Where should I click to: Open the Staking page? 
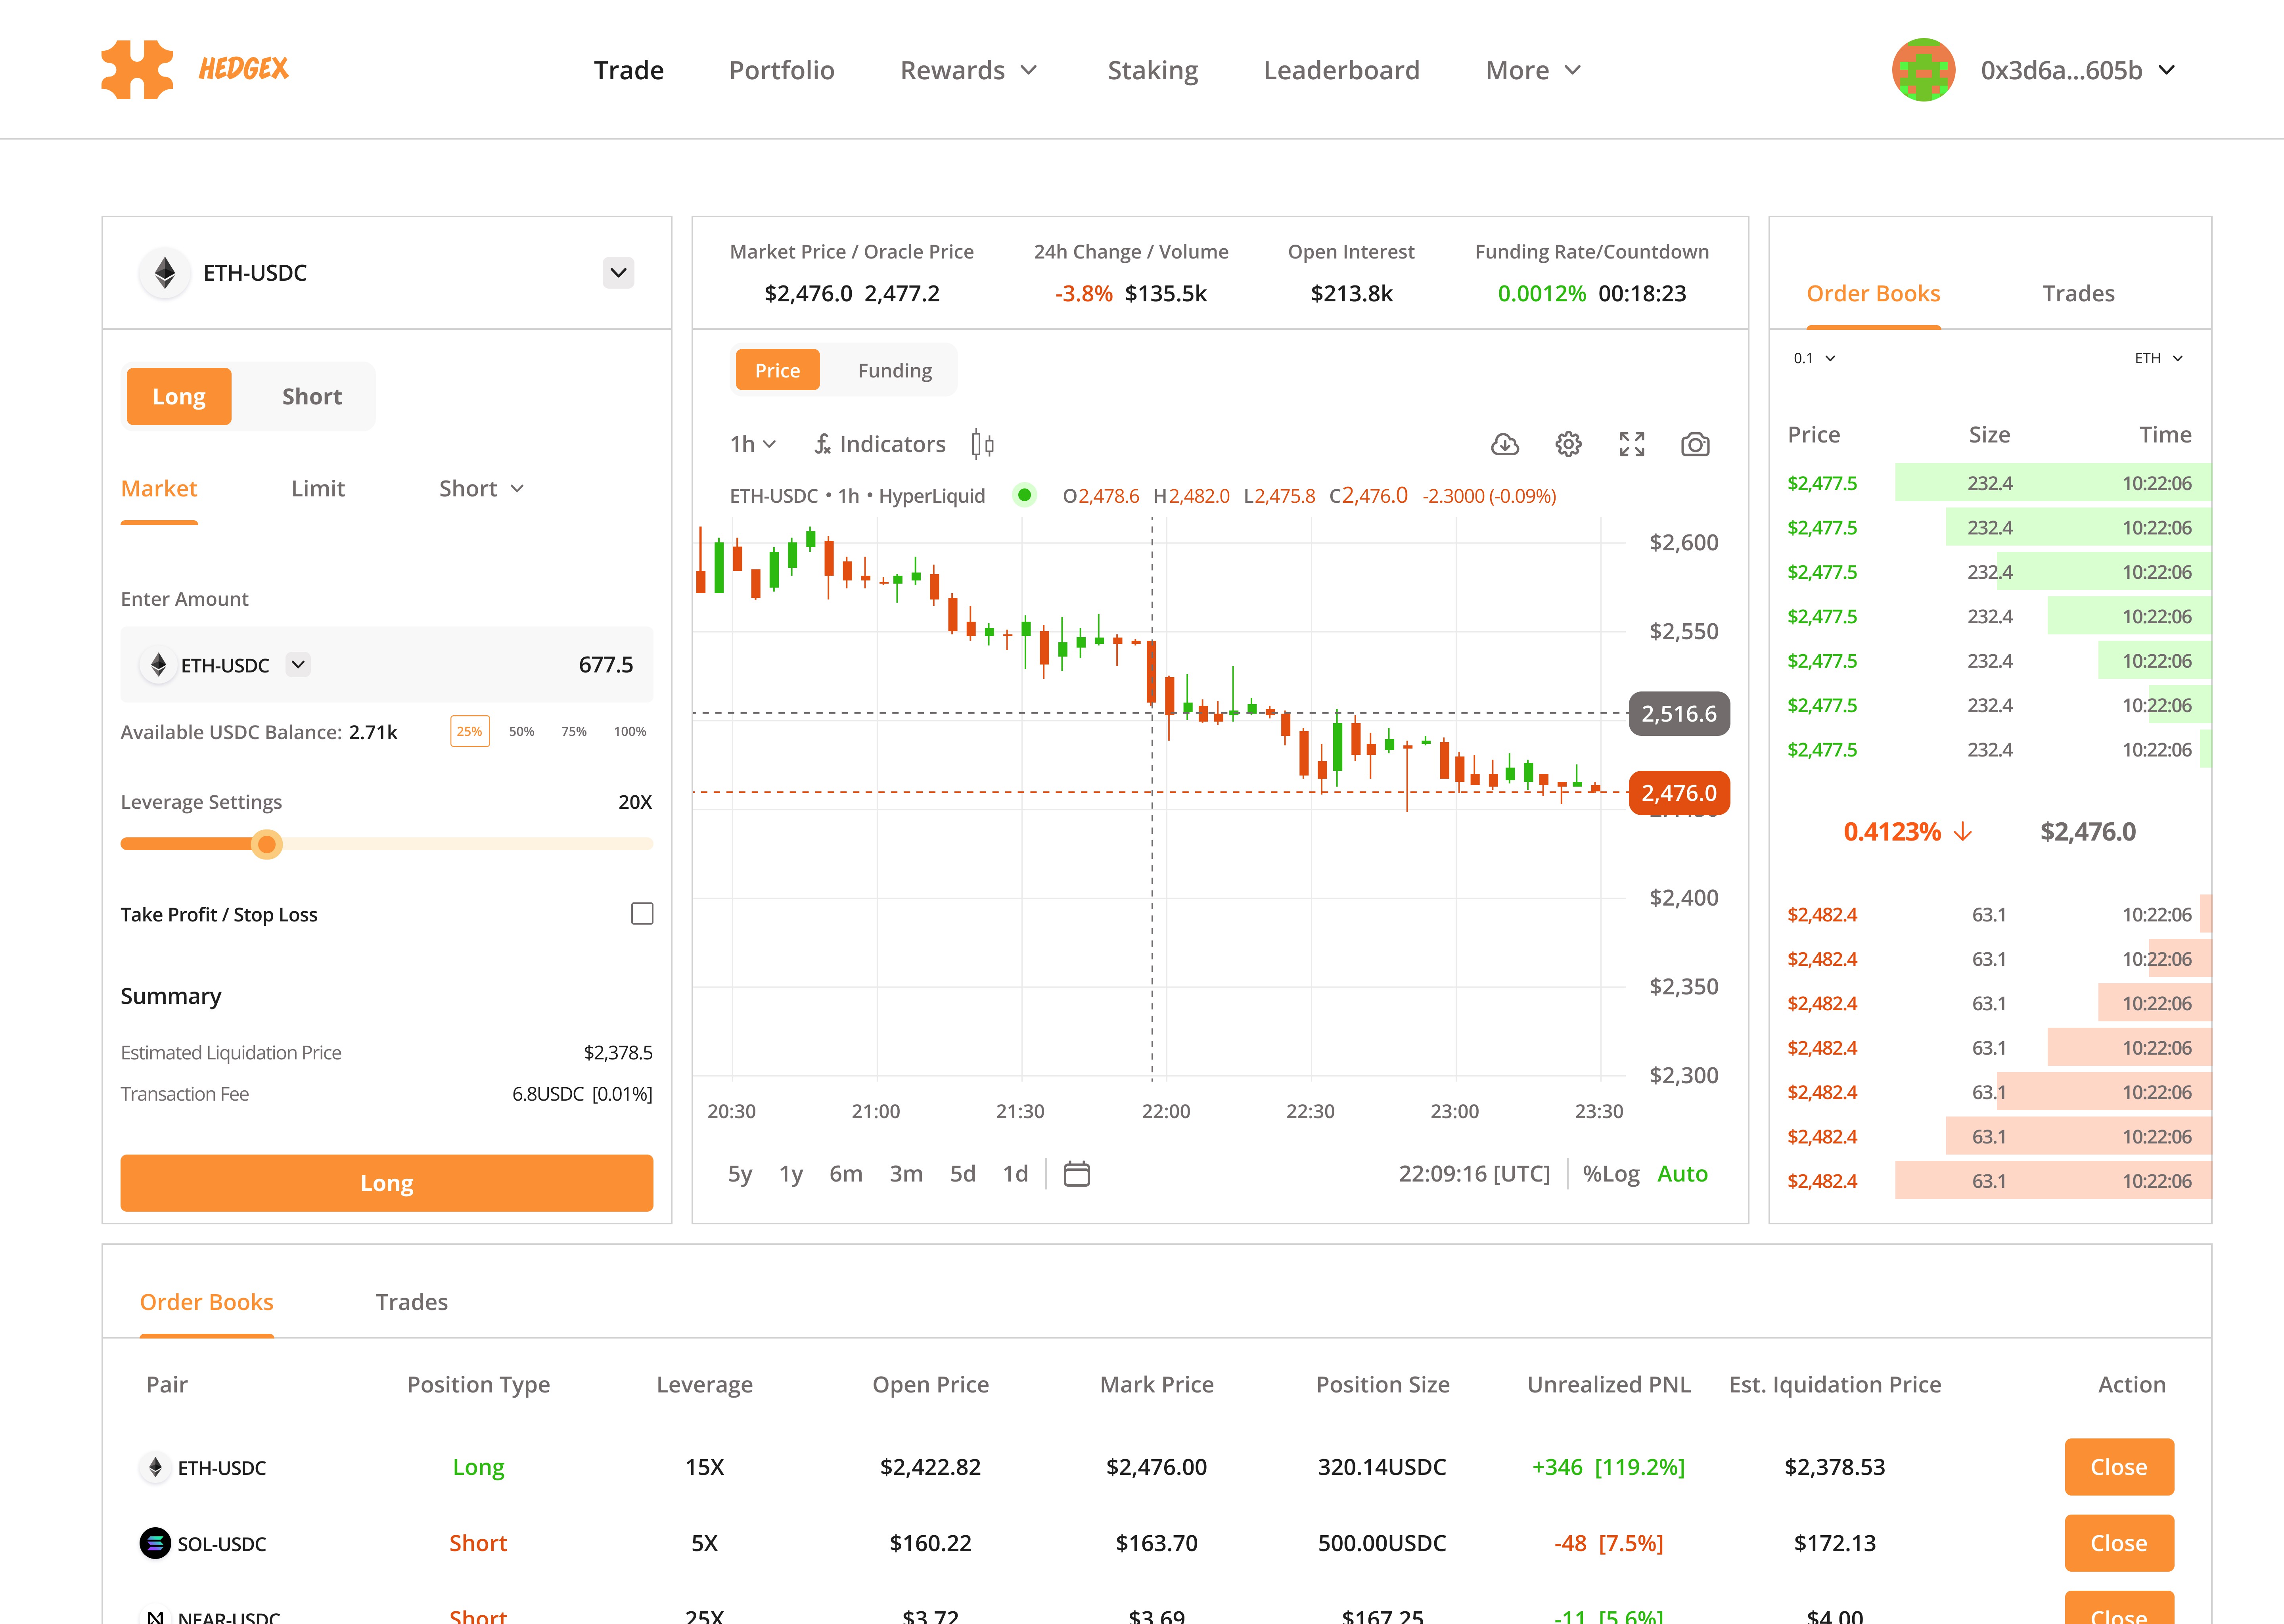click(1153, 70)
